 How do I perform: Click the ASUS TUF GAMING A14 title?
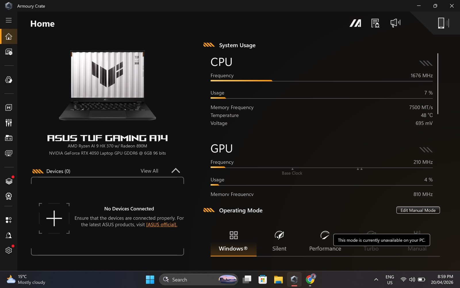(x=107, y=138)
